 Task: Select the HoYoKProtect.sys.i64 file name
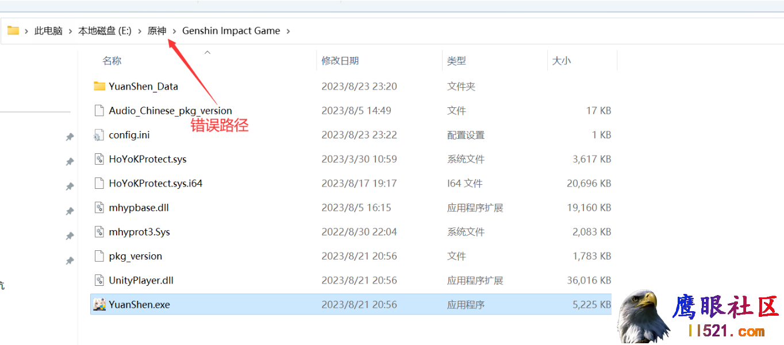[156, 183]
